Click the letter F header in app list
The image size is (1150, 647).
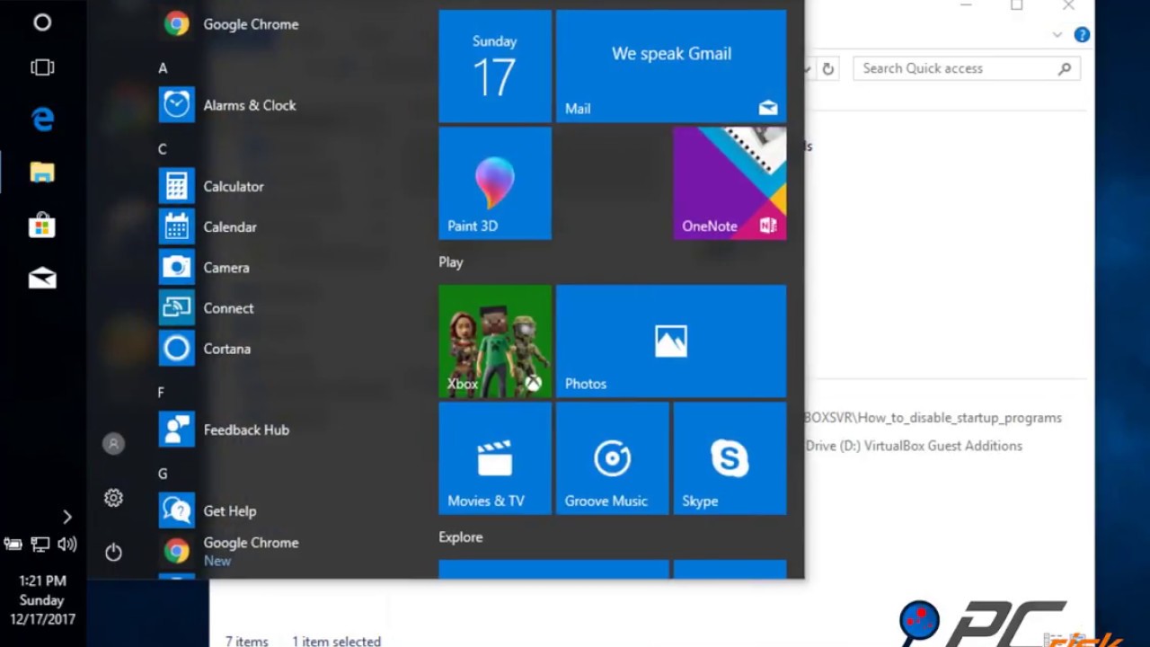(161, 393)
